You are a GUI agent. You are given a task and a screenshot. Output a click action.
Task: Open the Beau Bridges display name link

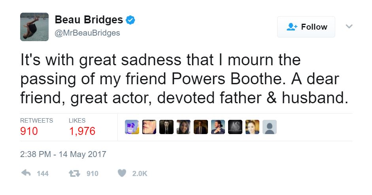[89, 20]
